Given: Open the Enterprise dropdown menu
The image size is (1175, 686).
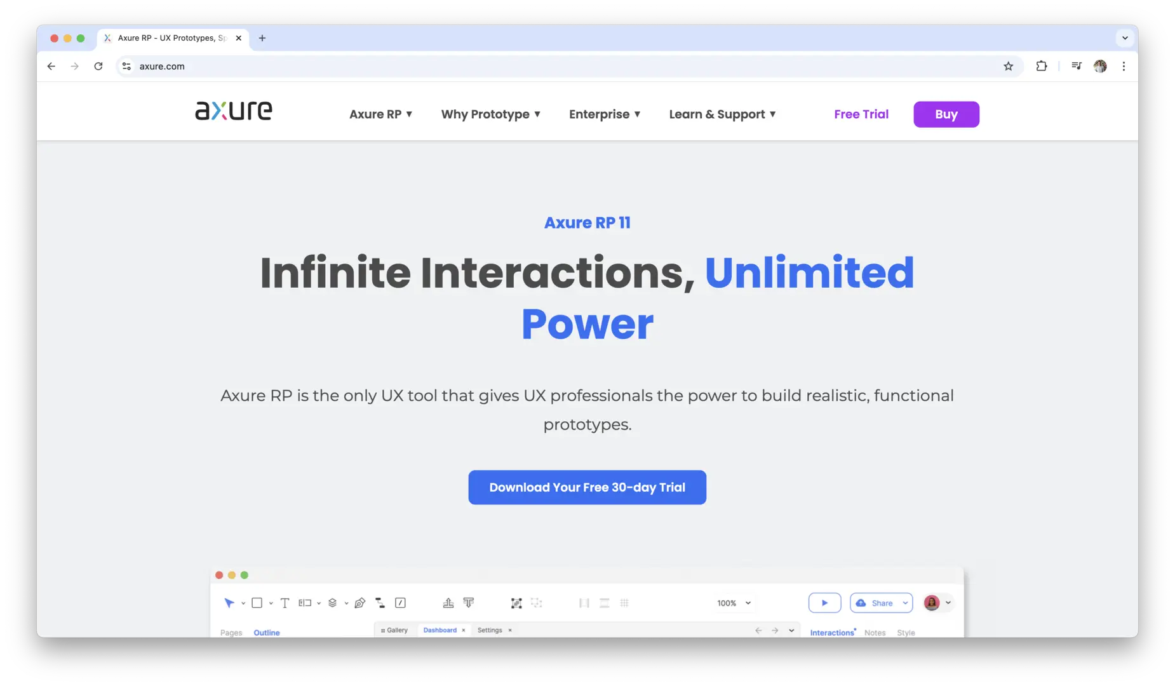Looking at the screenshot, I should point(604,114).
